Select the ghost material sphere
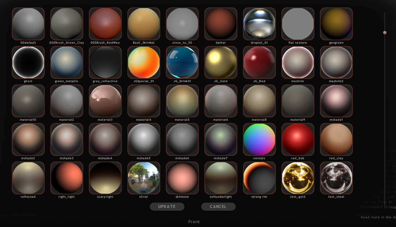Screen dimensions: 396x227 (x=28, y=62)
